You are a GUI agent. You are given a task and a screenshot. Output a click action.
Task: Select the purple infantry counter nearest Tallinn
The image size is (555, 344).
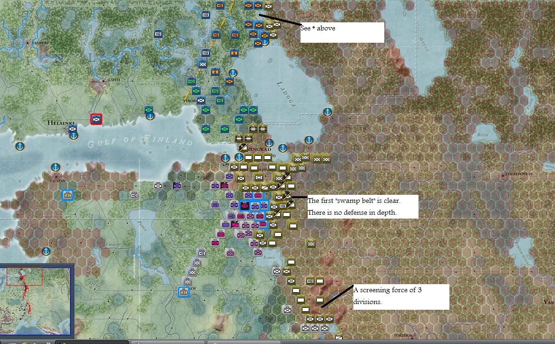pyautogui.click(x=177, y=186)
